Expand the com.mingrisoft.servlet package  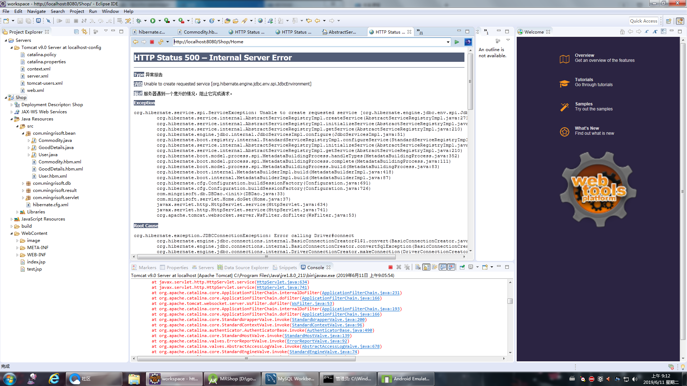23,198
